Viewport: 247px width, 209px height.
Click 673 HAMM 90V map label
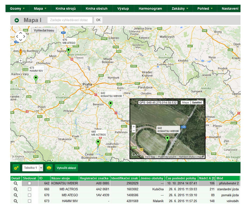[x=36, y=69]
